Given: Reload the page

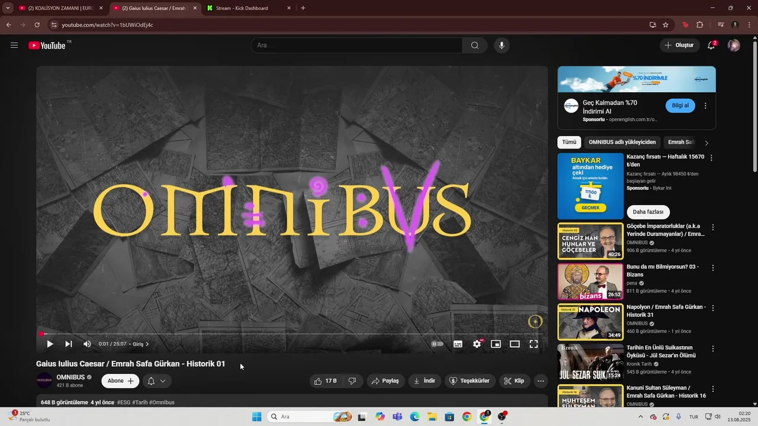Looking at the screenshot, I should 37,25.
